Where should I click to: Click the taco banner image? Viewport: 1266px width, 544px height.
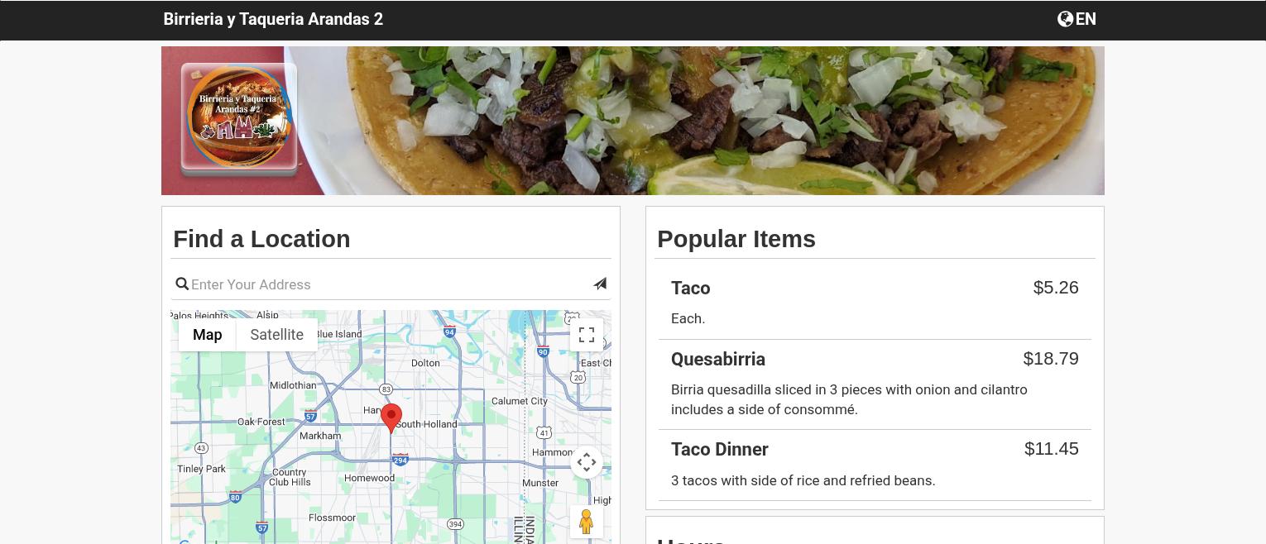633,121
